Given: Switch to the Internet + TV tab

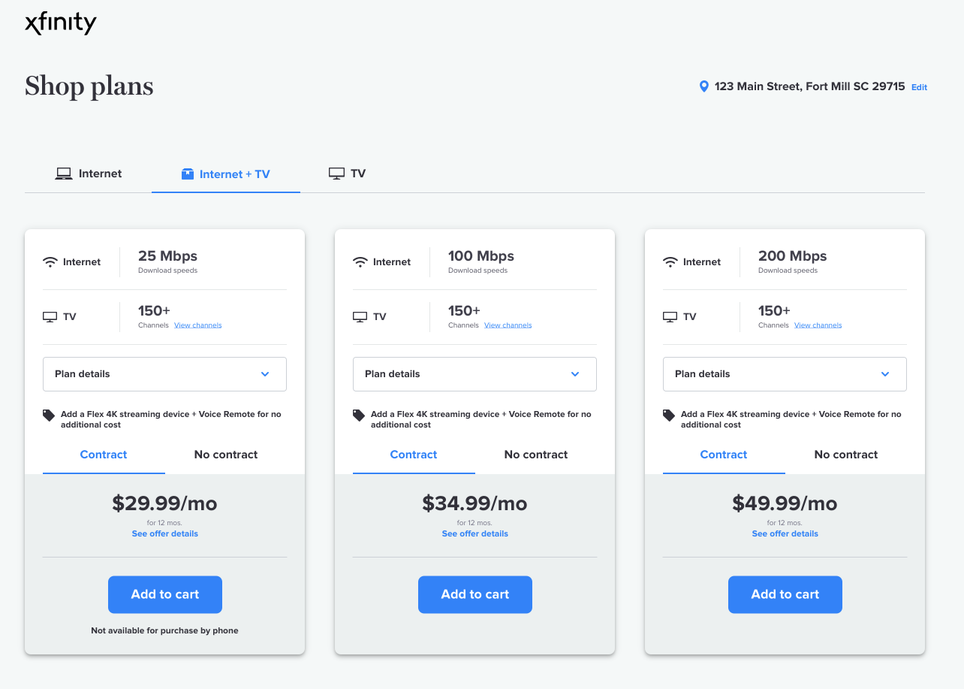Looking at the screenshot, I should coord(226,174).
